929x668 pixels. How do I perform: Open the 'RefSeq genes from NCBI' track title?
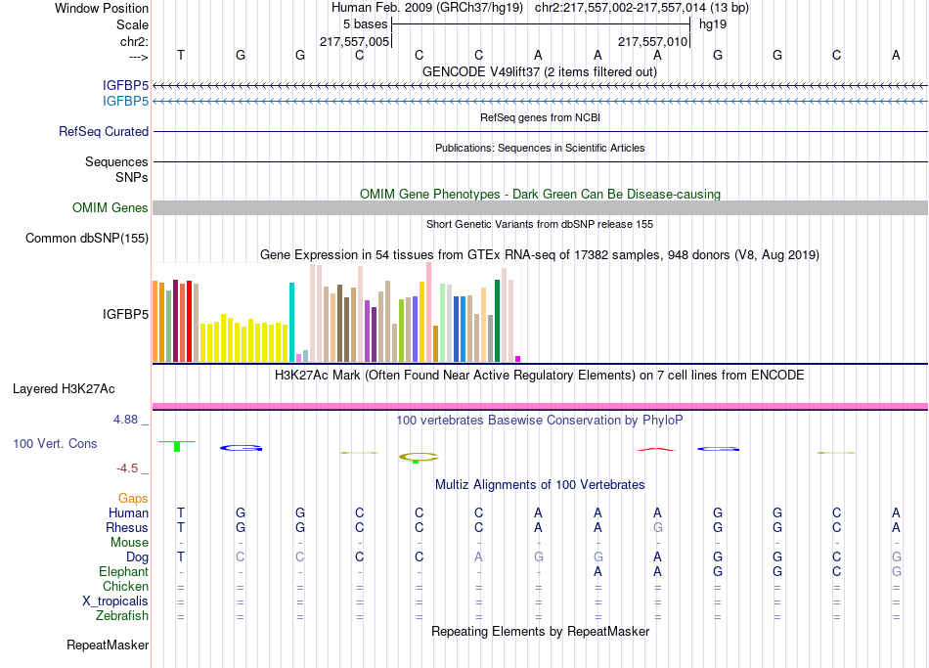(540, 117)
